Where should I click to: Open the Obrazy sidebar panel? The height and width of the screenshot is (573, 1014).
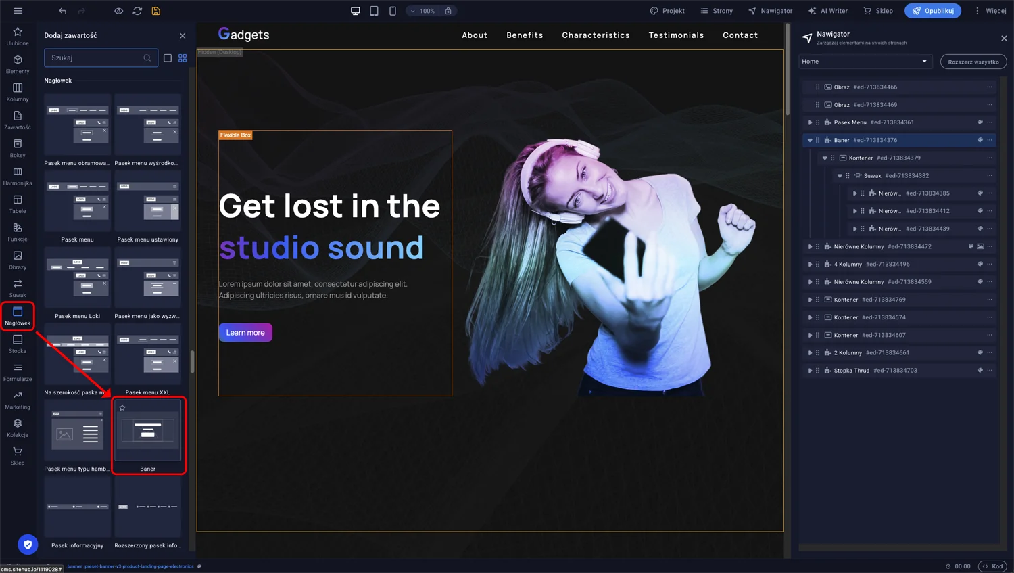18,260
